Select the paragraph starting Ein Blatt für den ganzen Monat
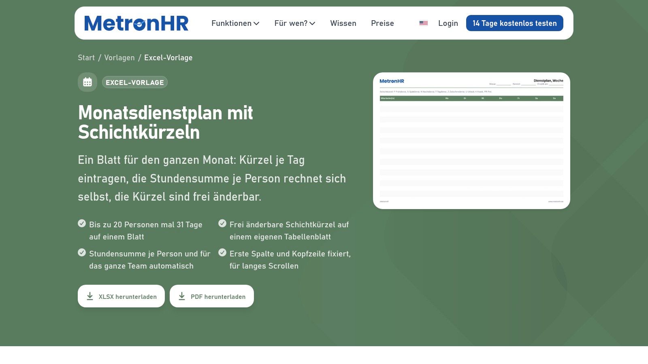Screen dimensions: 648x364 tap(212, 178)
